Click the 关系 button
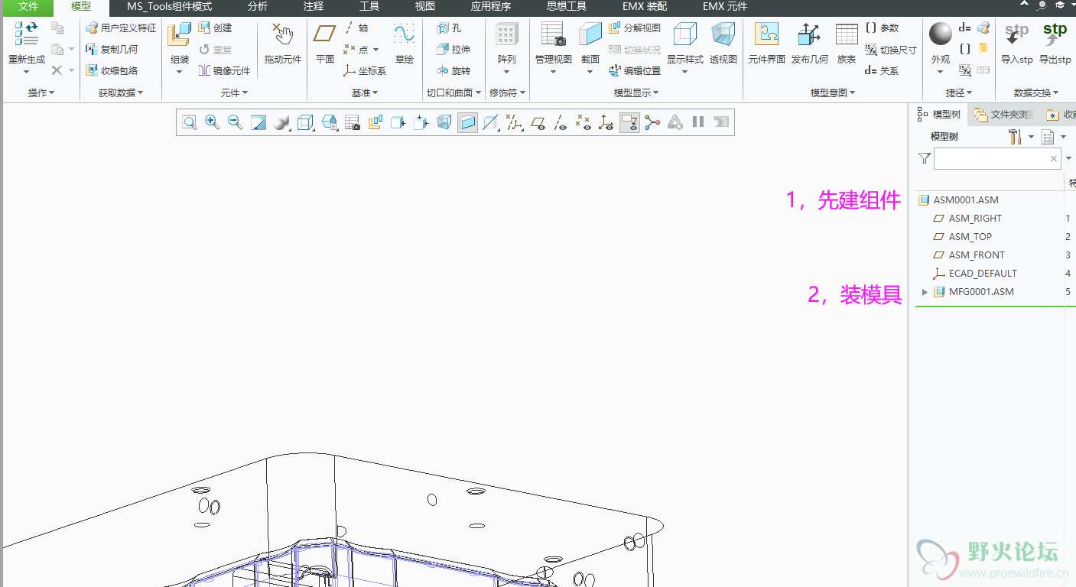 tap(882, 70)
